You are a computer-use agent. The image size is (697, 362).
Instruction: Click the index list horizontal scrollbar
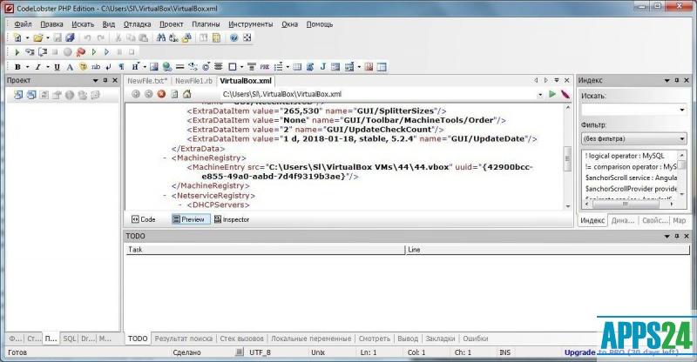(x=629, y=204)
